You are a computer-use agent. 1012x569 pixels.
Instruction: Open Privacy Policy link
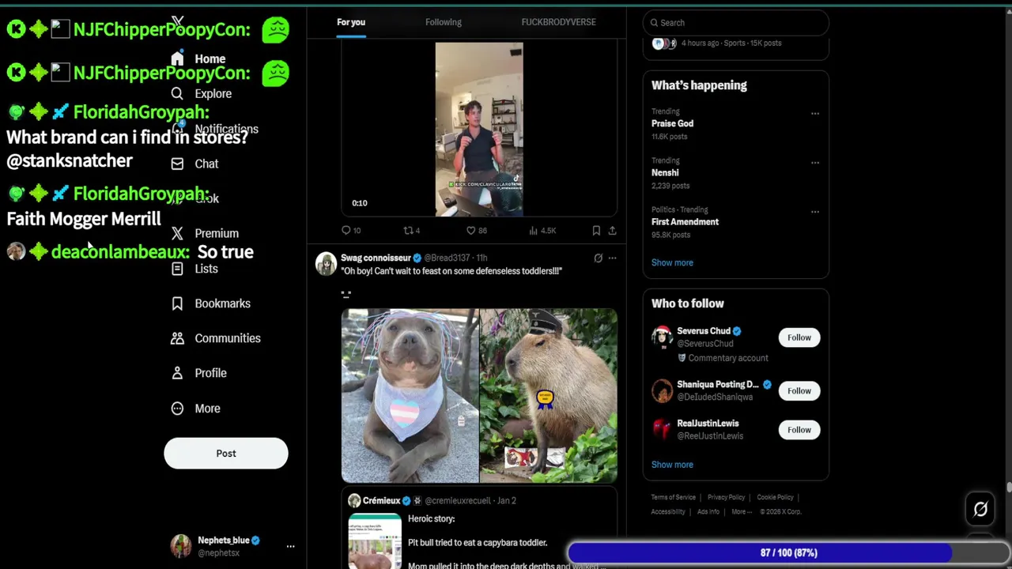(x=726, y=497)
